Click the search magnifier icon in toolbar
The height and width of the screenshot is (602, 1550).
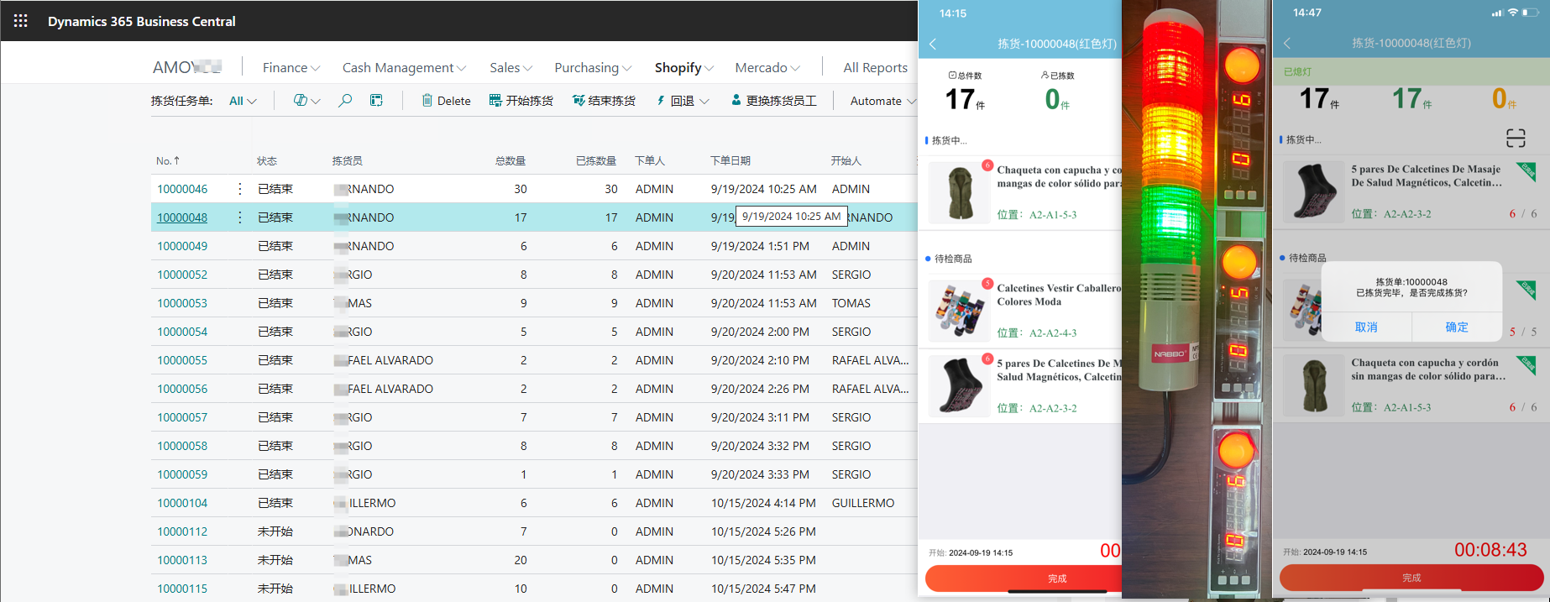point(345,101)
